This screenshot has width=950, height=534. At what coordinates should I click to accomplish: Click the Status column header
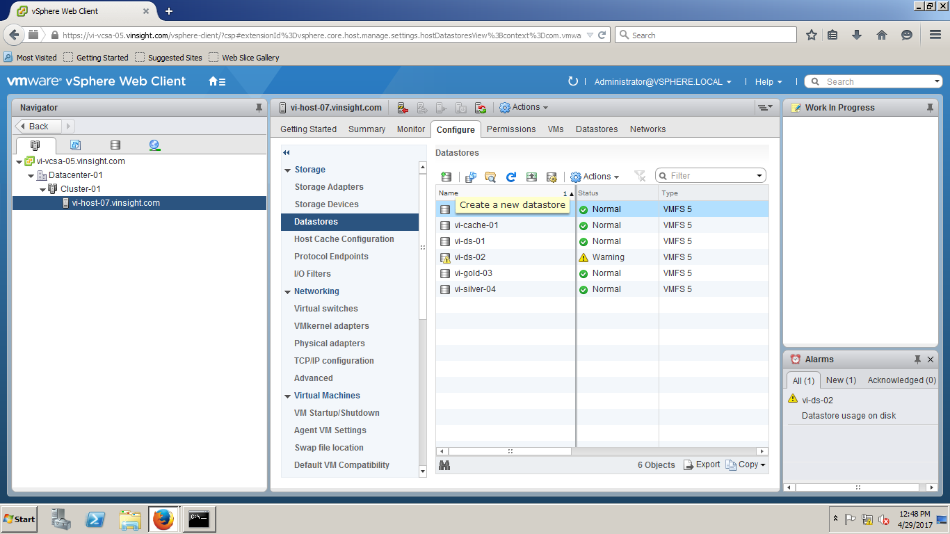click(x=617, y=193)
